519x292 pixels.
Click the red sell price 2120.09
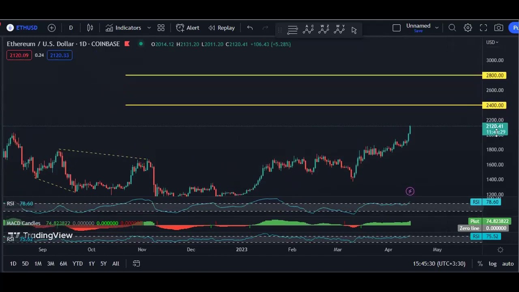click(x=19, y=55)
